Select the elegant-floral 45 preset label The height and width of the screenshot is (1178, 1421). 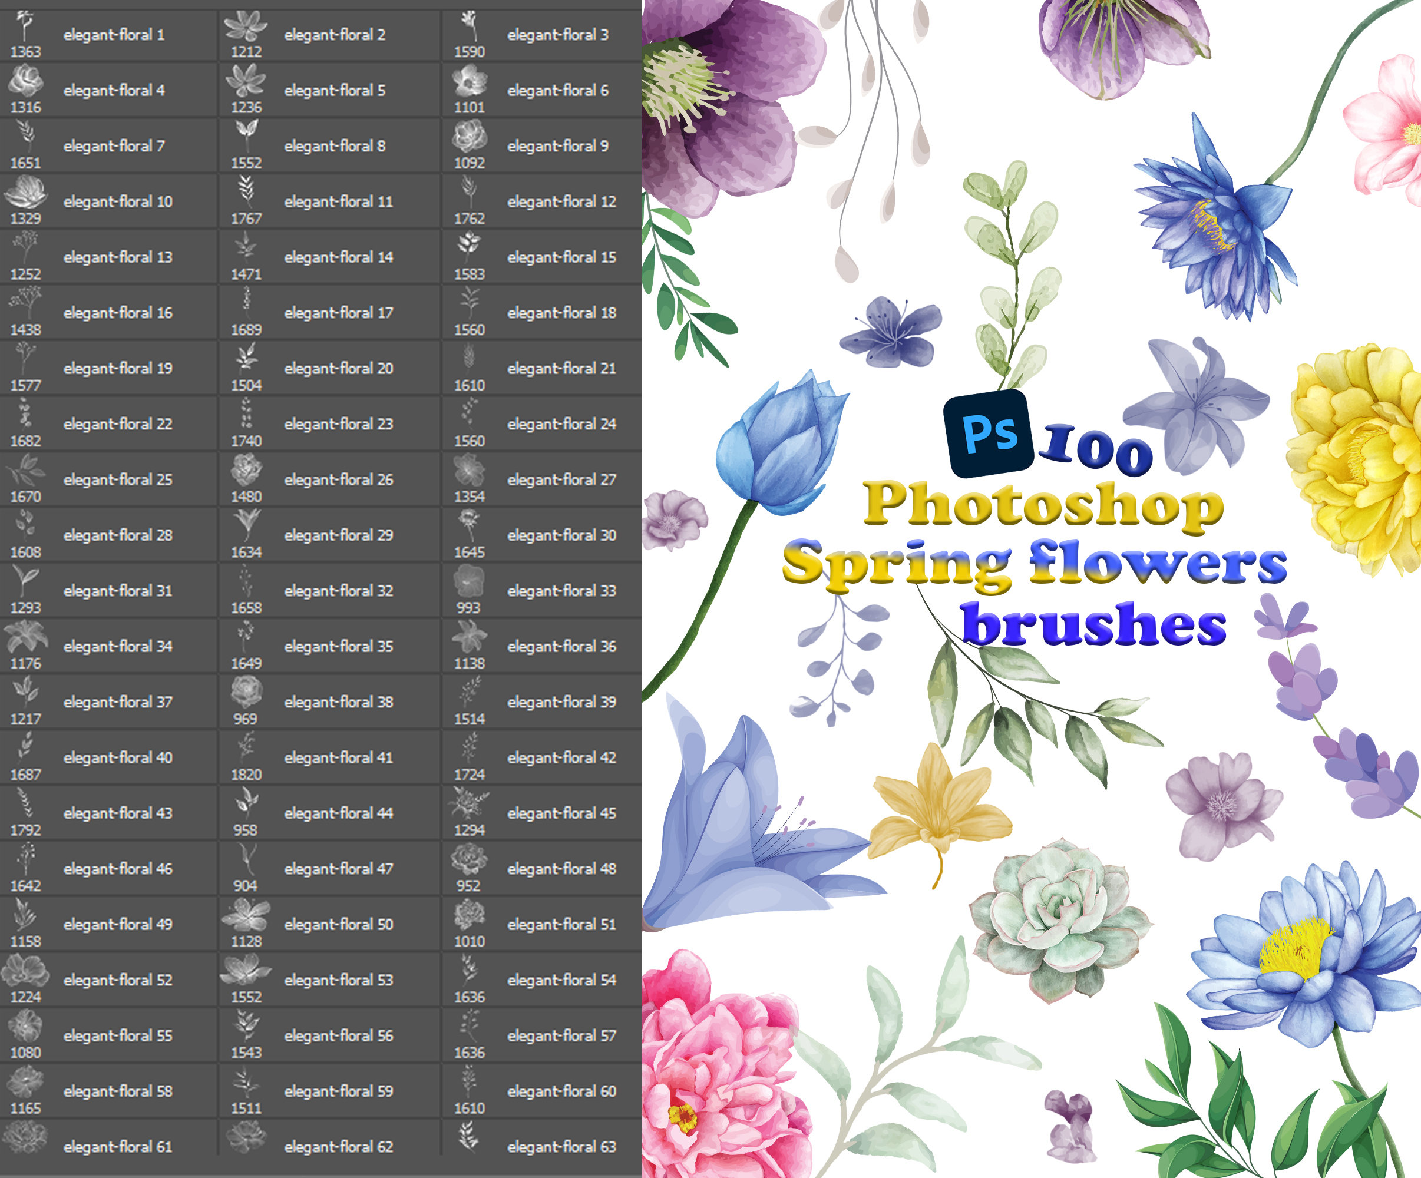pos(562,813)
